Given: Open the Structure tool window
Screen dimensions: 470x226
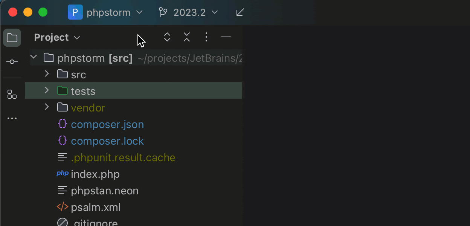Looking at the screenshot, I should pyautogui.click(x=12, y=94).
